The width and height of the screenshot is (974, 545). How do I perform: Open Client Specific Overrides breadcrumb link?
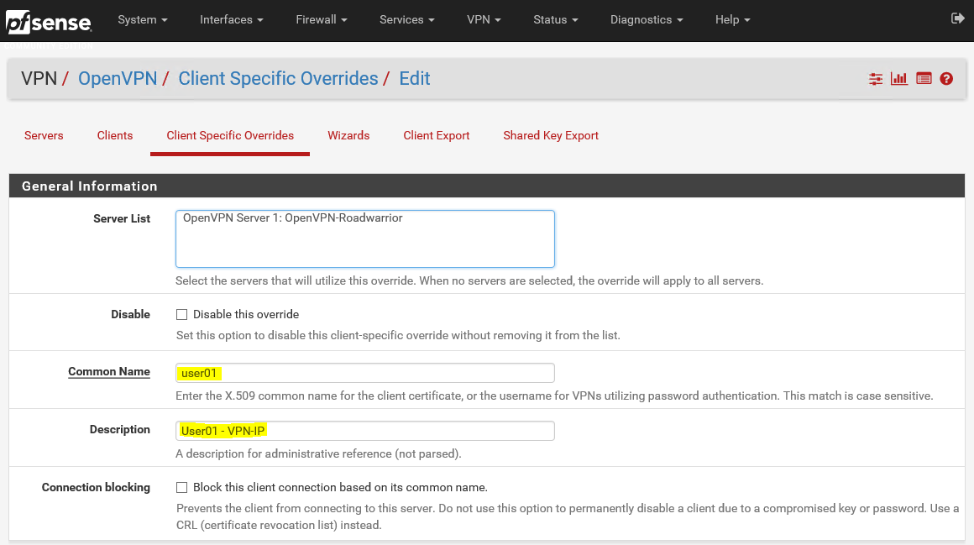pyautogui.click(x=278, y=79)
